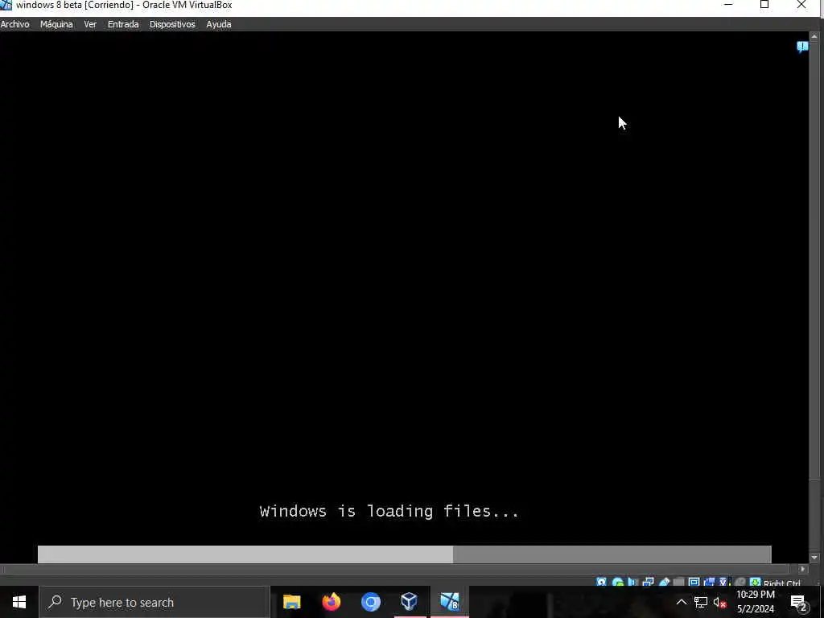Open the Action Center notifications icon

(x=799, y=603)
